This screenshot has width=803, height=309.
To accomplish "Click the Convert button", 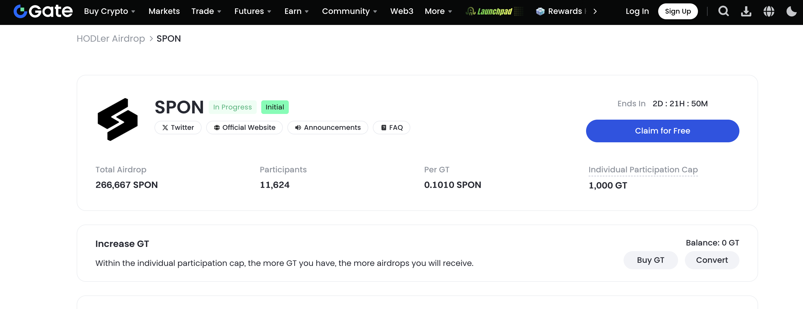I will click(x=712, y=260).
